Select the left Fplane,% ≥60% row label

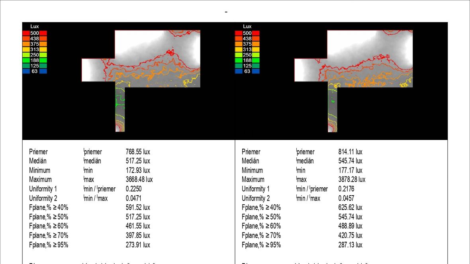click(x=49, y=226)
